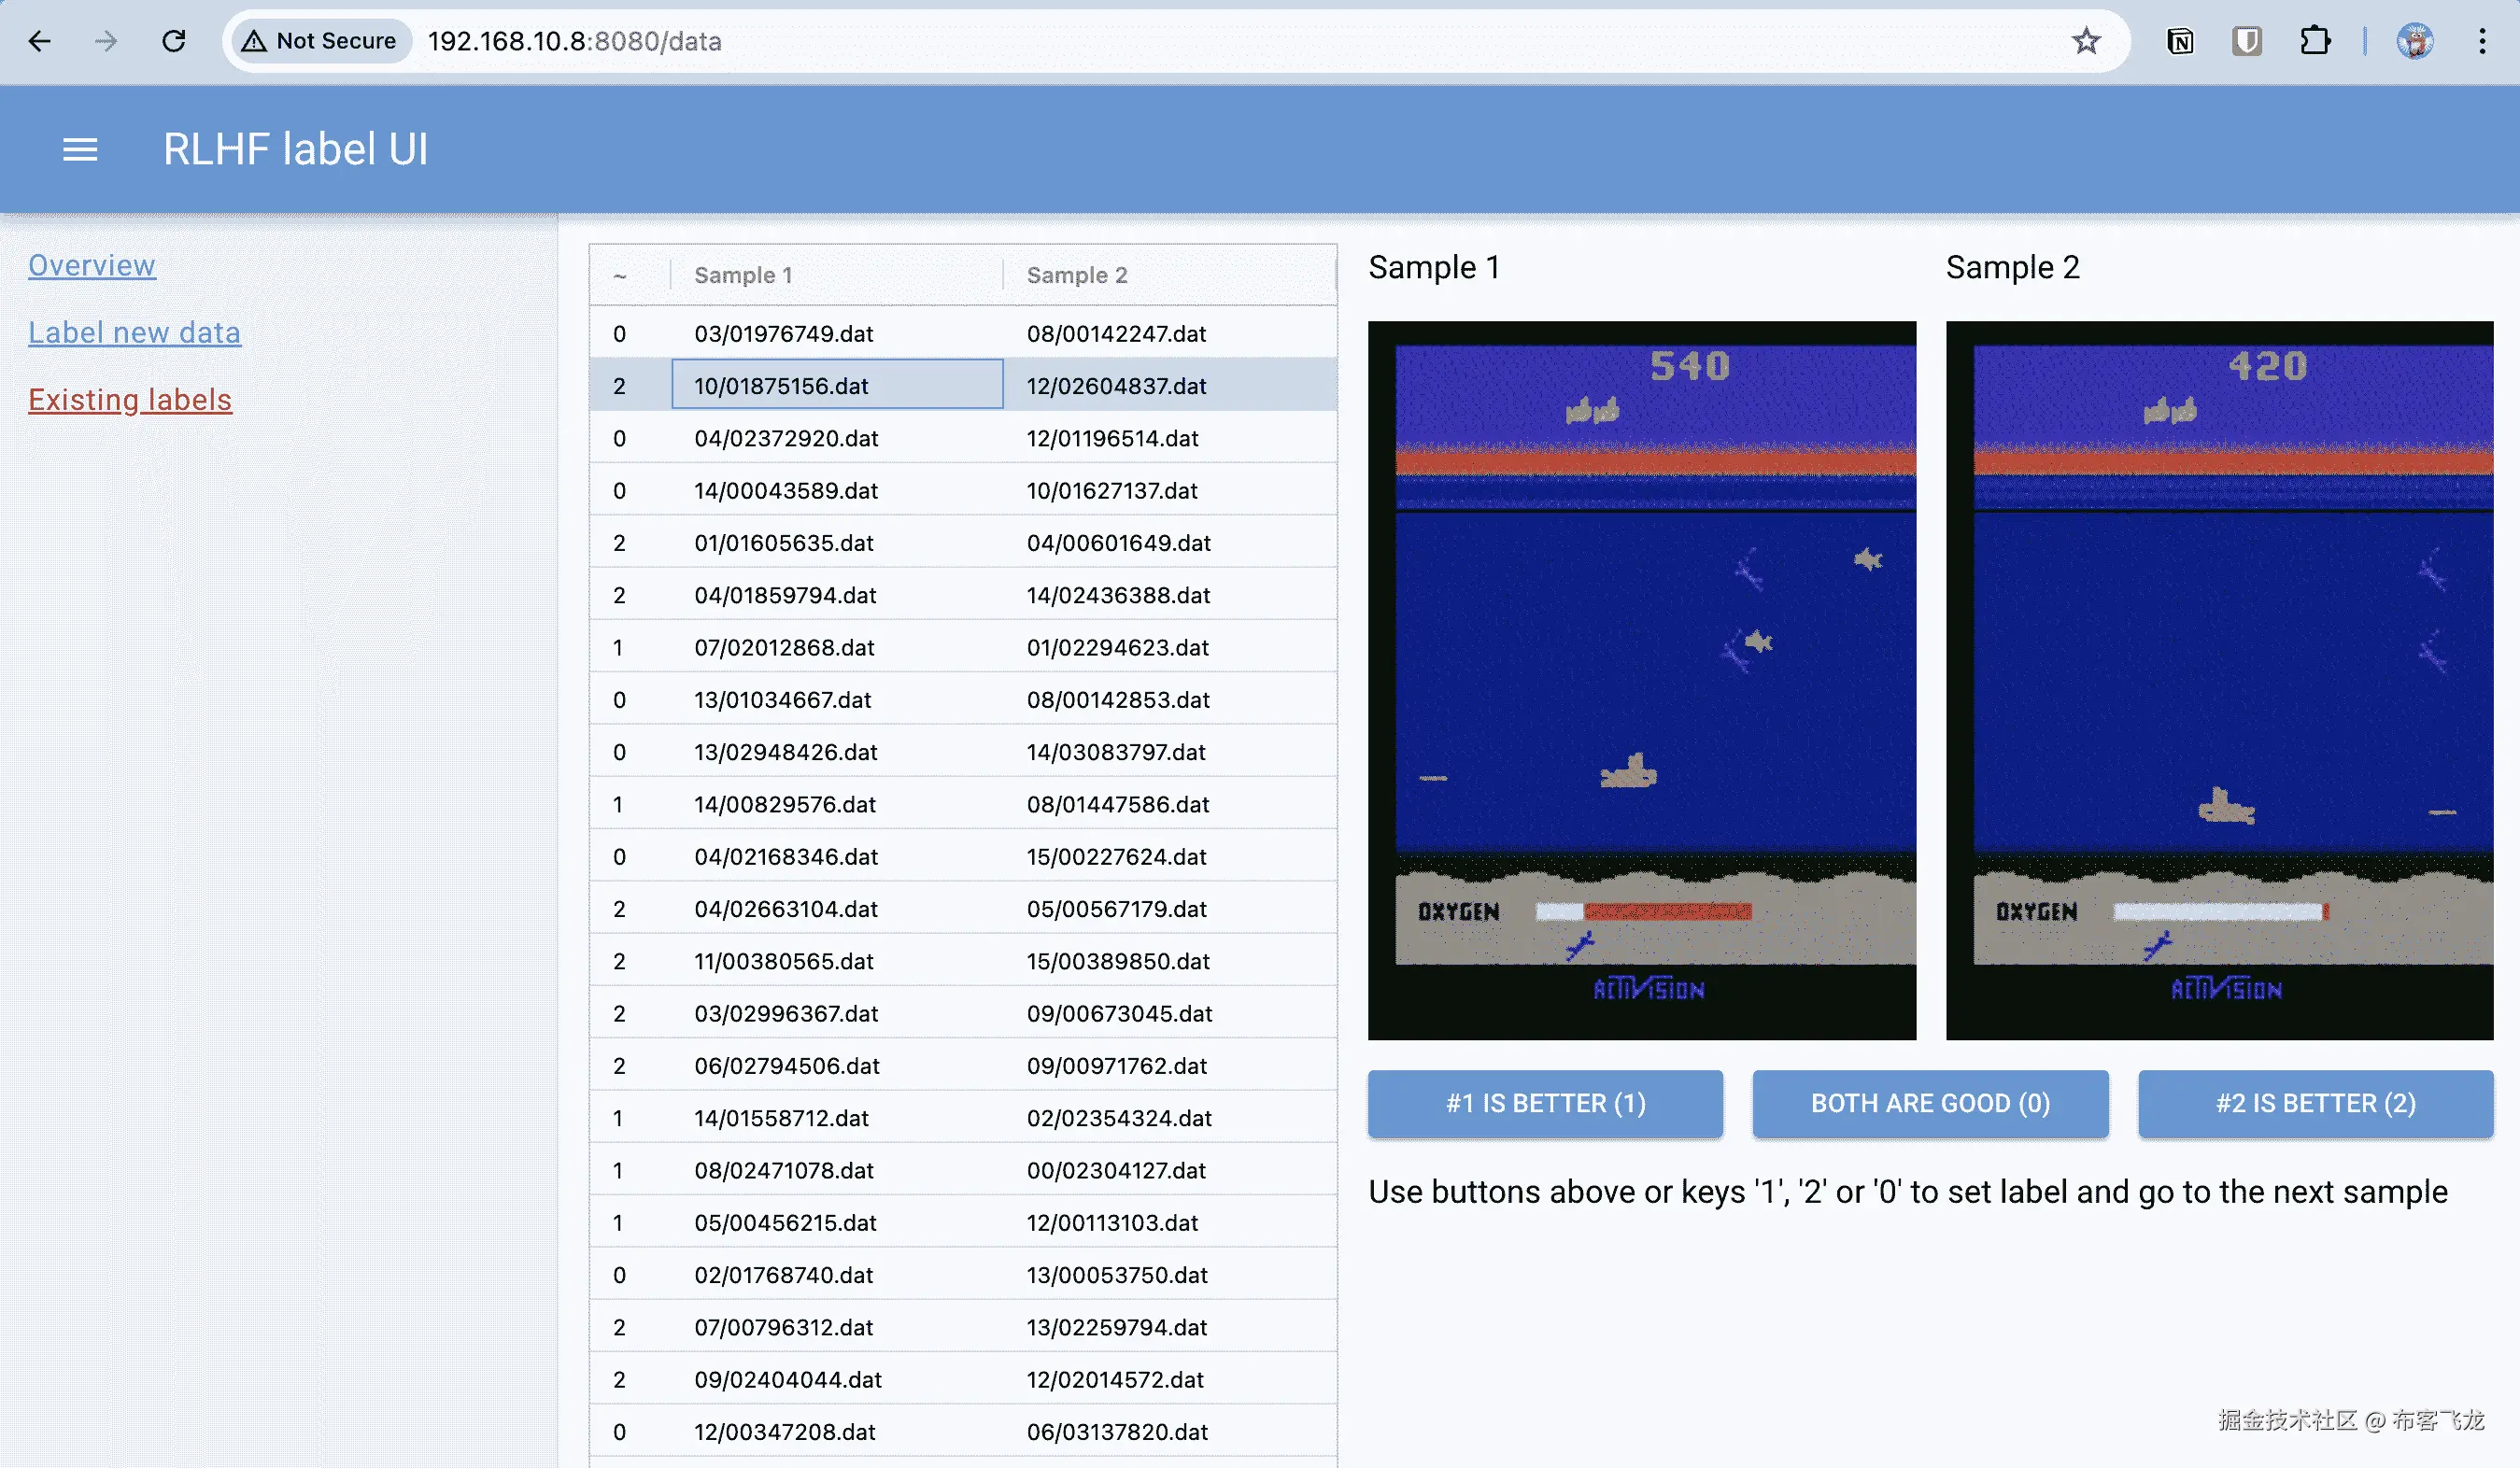
Task: Click the browser back arrow
Action: 40,41
